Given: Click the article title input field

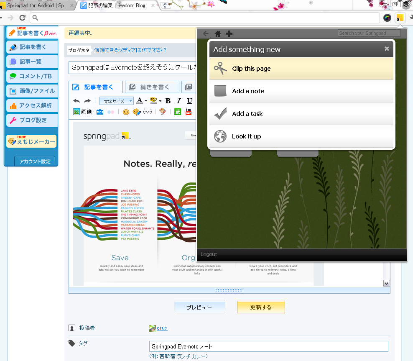Looking at the screenshot, I should (133, 68).
